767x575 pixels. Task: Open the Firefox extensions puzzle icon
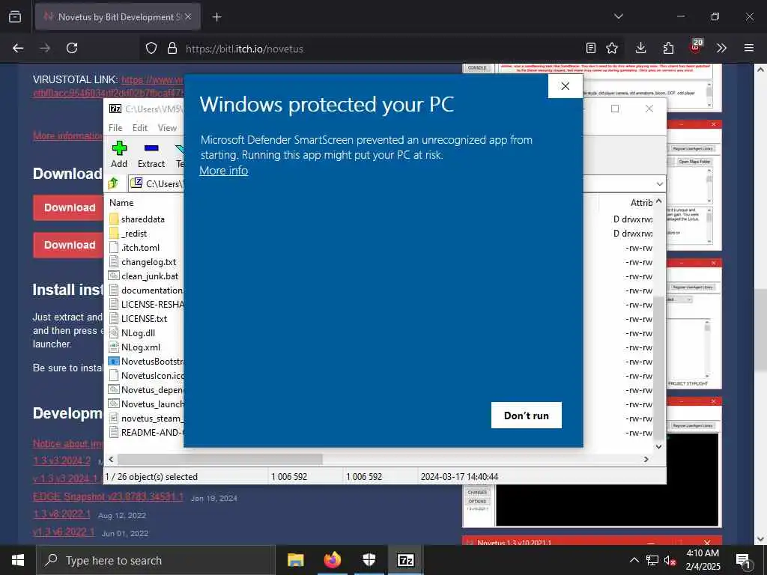click(668, 48)
